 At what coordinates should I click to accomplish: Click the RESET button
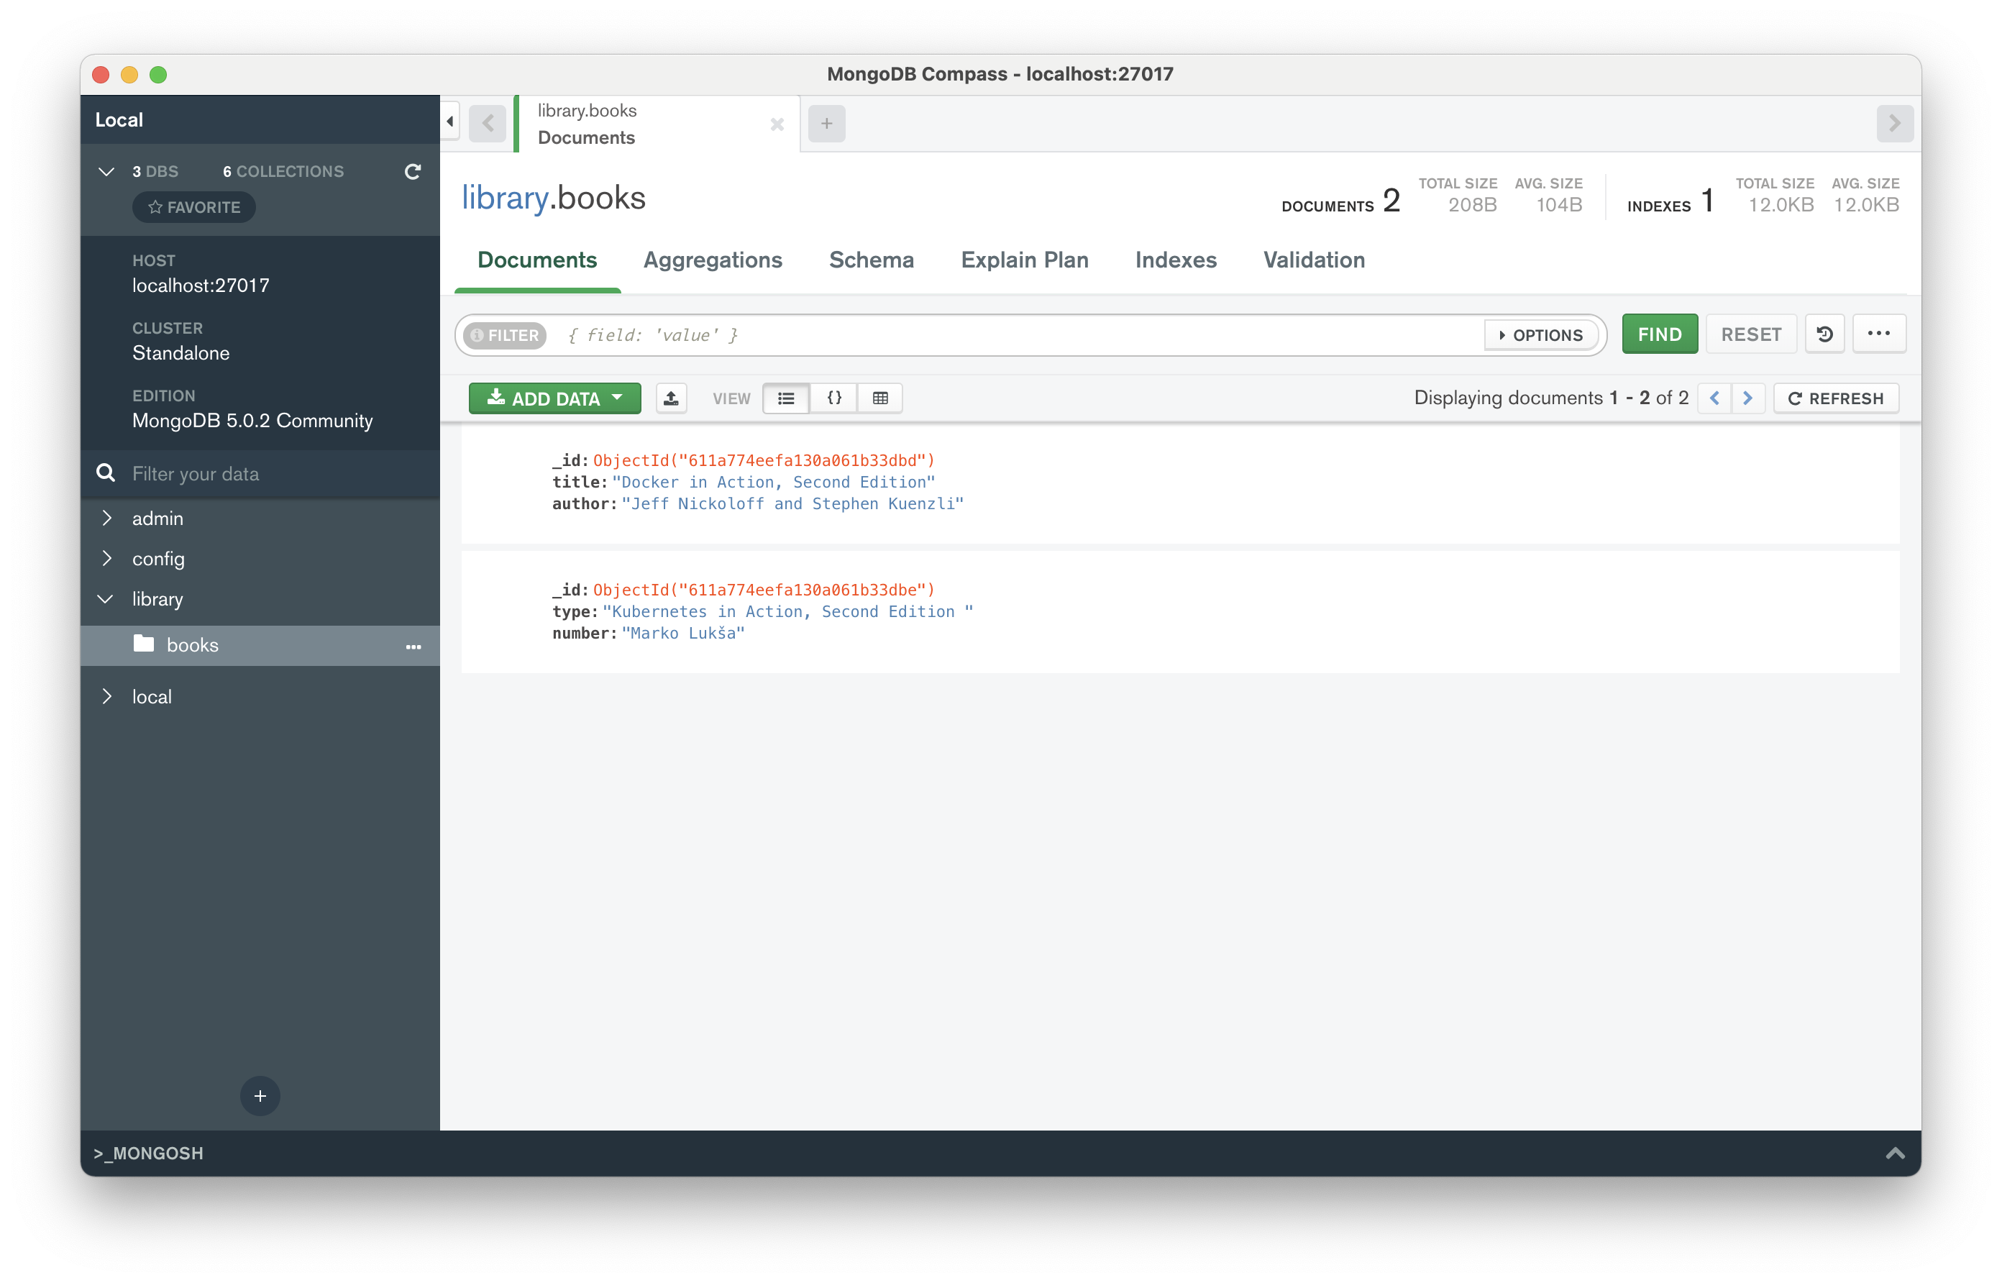[x=1750, y=333]
